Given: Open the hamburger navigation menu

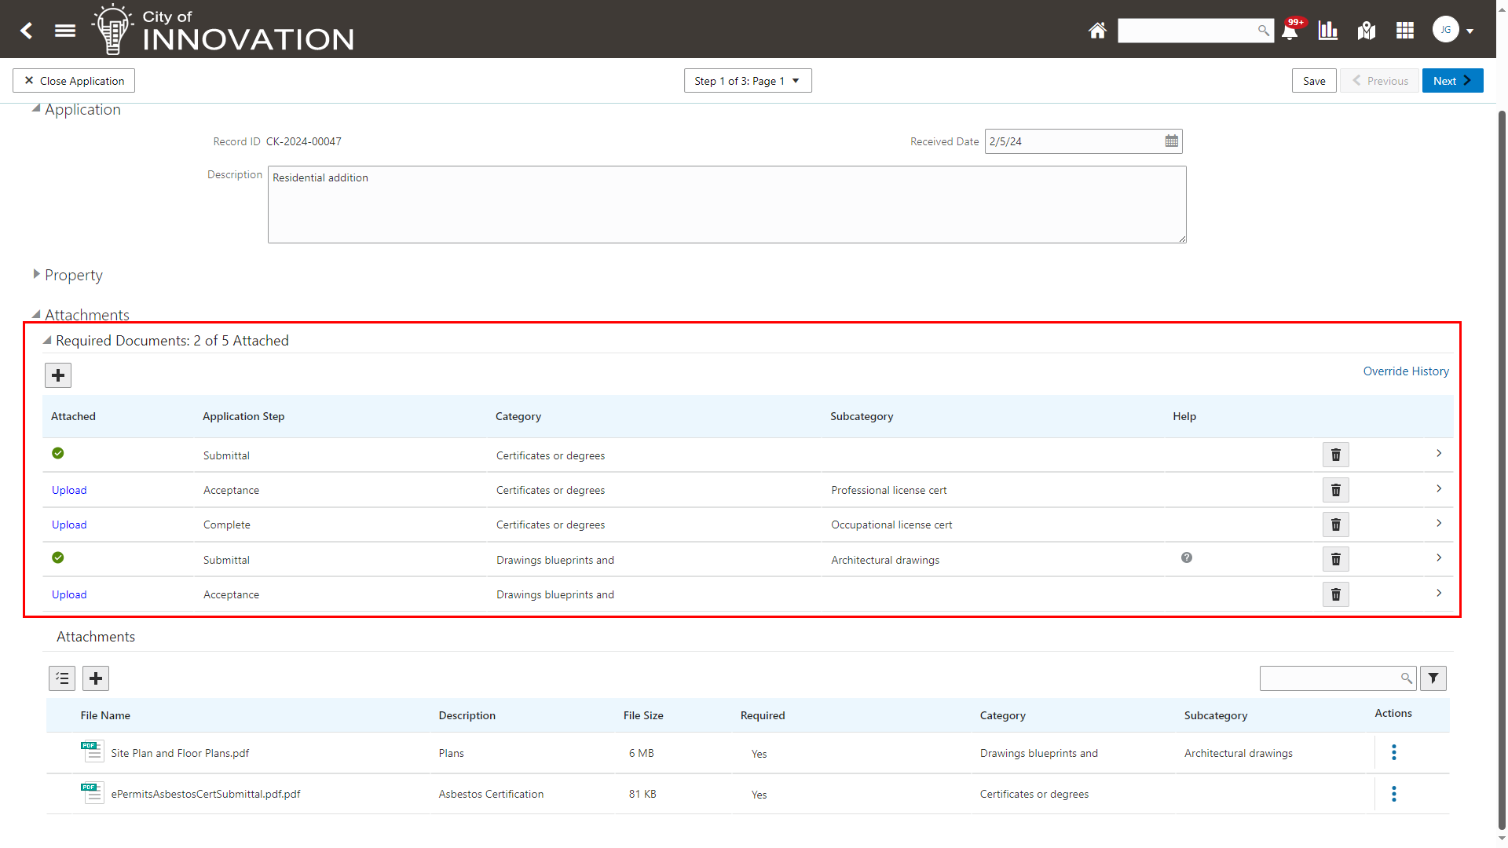Looking at the screenshot, I should tap(65, 31).
